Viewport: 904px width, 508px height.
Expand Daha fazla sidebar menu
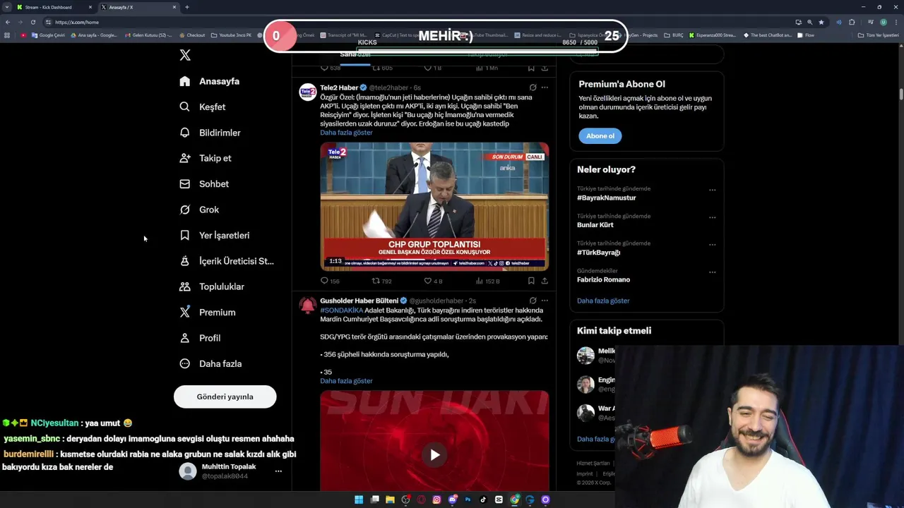pyautogui.click(x=210, y=363)
